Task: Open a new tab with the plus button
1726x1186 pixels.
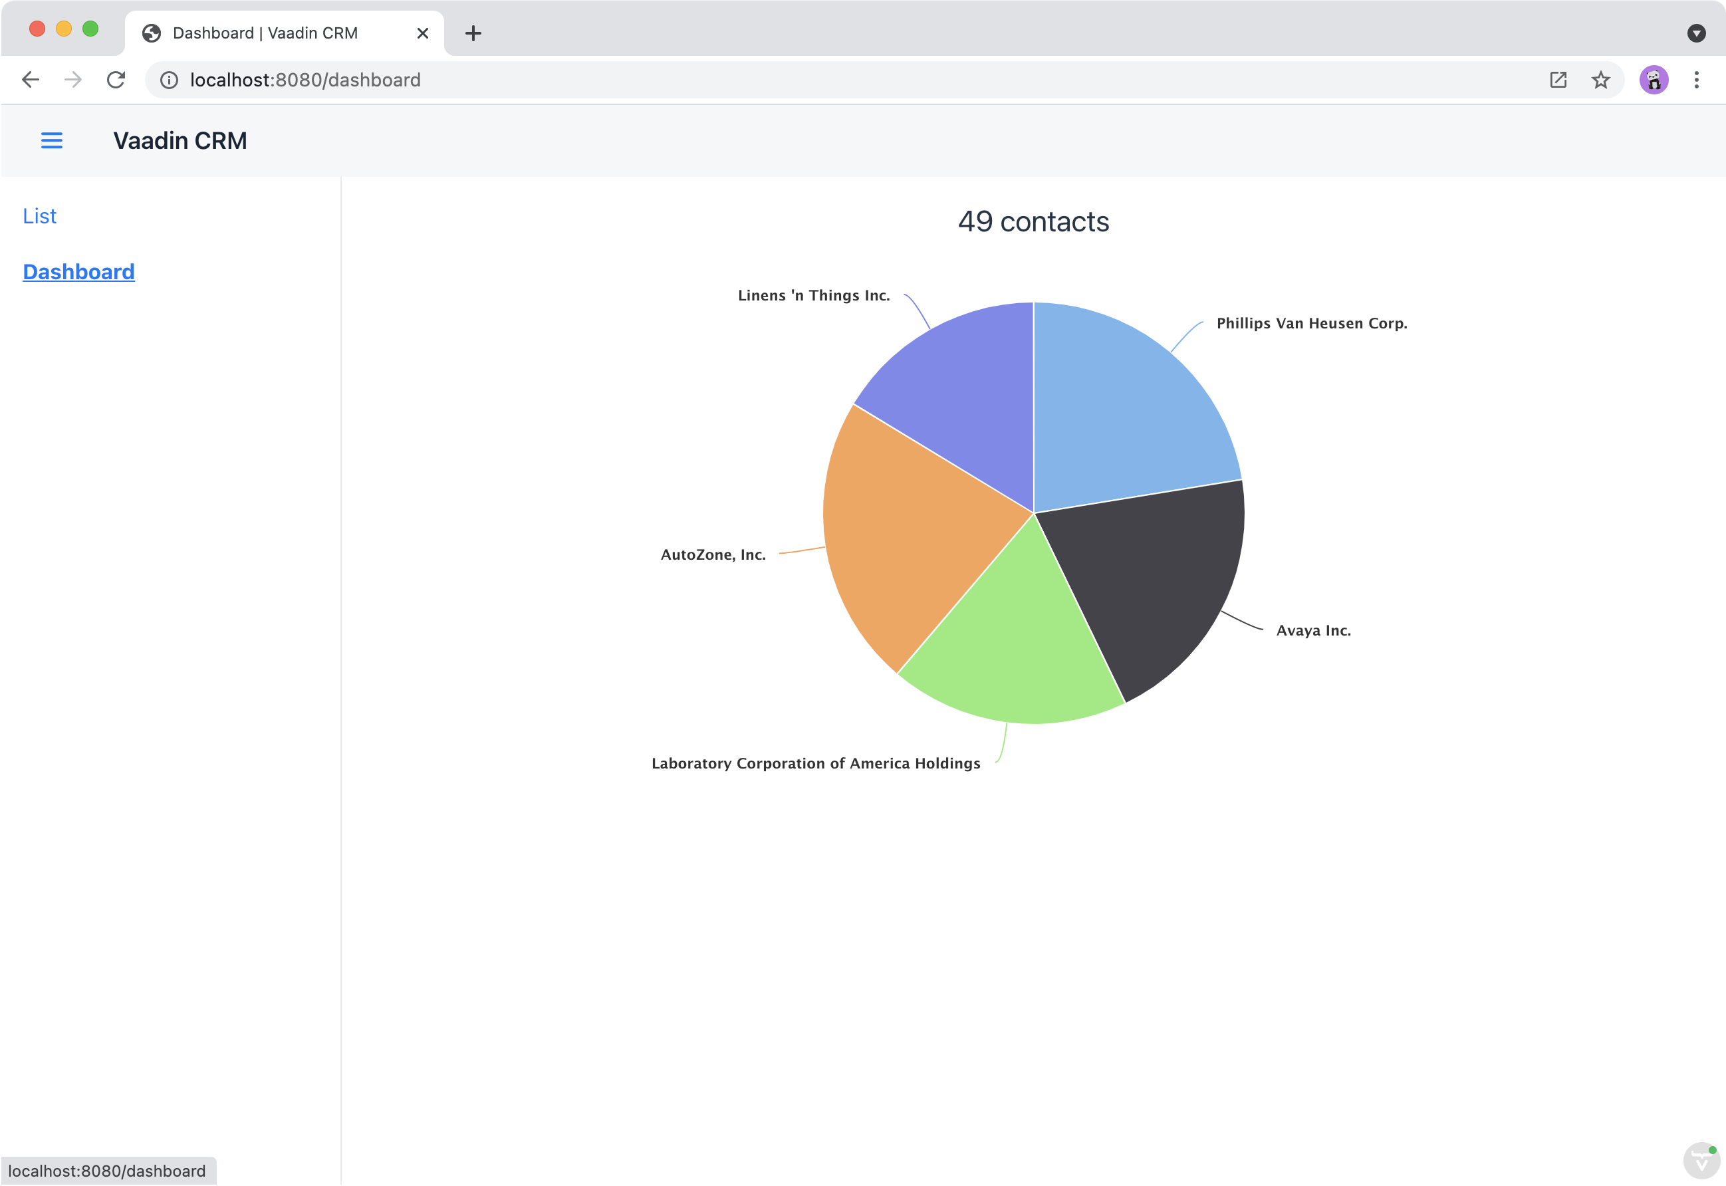Action: click(x=473, y=33)
